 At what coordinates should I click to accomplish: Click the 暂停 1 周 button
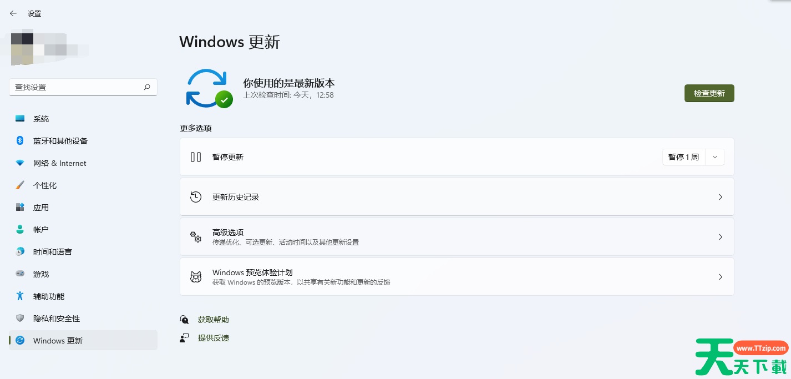coord(684,157)
